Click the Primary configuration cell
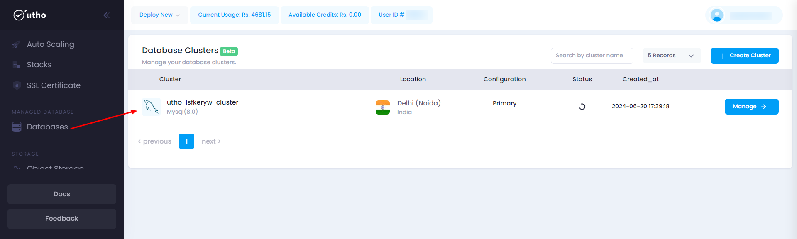 504,103
